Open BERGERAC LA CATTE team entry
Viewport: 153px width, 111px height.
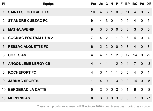click(x=27, y=90)
